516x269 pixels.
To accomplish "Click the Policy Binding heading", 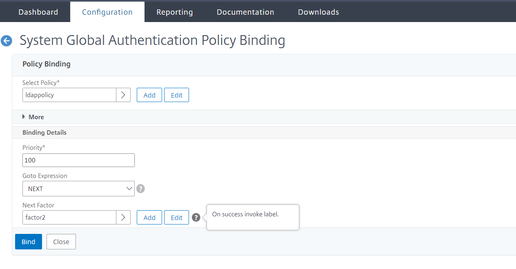I will (47, 64).
